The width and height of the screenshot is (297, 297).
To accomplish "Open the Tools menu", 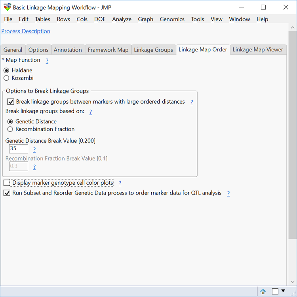I will (x=198, y=19).
